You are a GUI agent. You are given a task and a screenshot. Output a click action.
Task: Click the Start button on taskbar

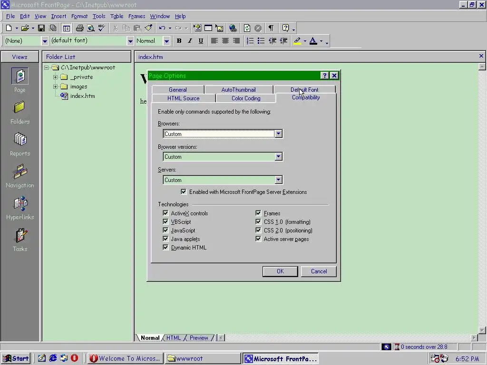point(16,358)
